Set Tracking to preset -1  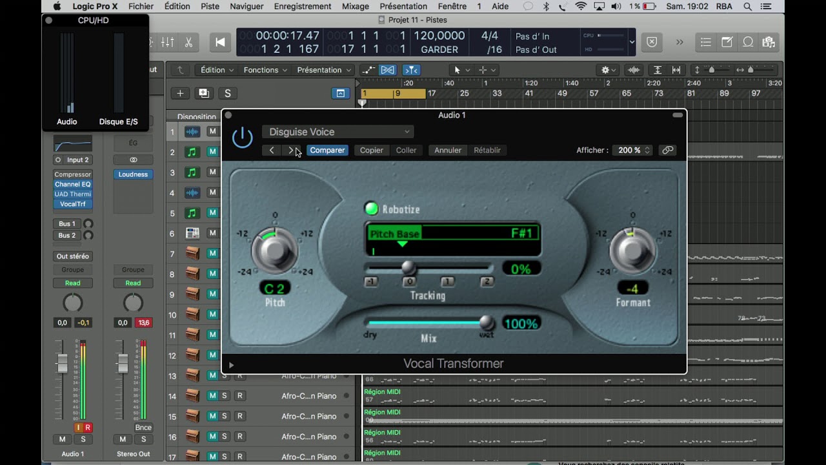click(371, 282)
